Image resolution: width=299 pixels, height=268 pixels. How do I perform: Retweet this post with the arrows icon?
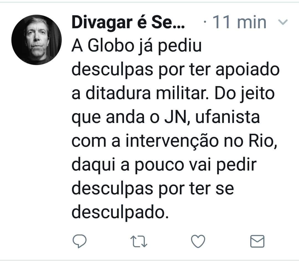[x=139, y=241]
